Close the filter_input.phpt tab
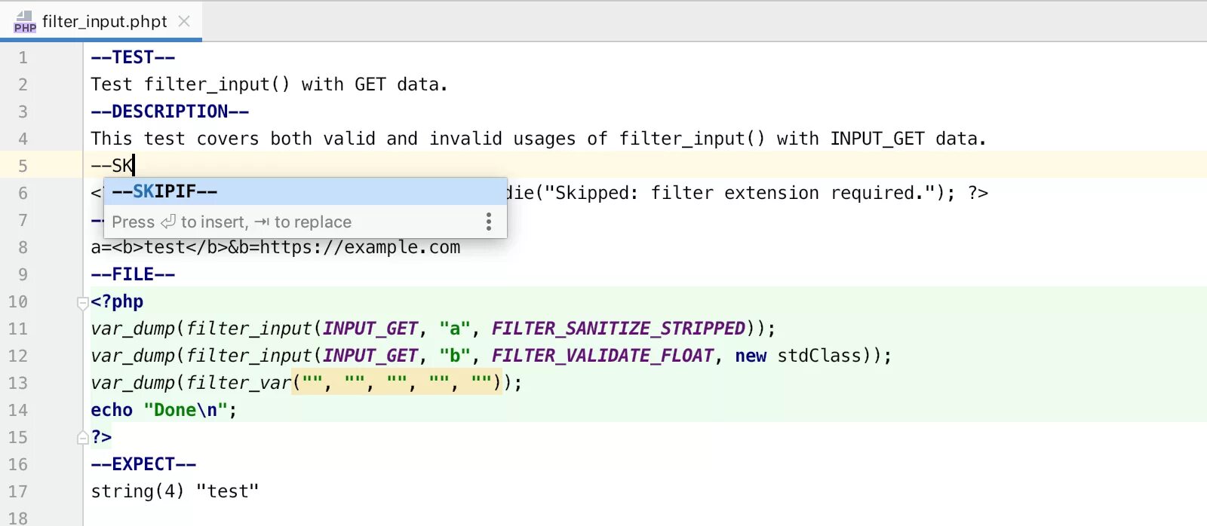1207x526 pixels. (184, 21)
